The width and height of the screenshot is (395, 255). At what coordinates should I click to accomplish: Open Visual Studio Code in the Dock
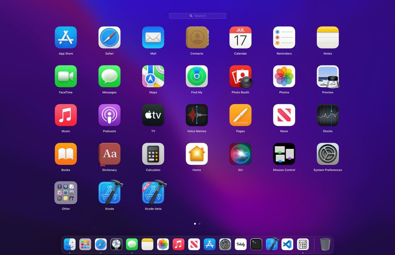(287, 244)
